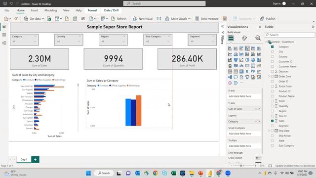Check the Profit field checkbox
This screenshot has height=178, width=316.
pyautogui.click(x=272, y=101)
